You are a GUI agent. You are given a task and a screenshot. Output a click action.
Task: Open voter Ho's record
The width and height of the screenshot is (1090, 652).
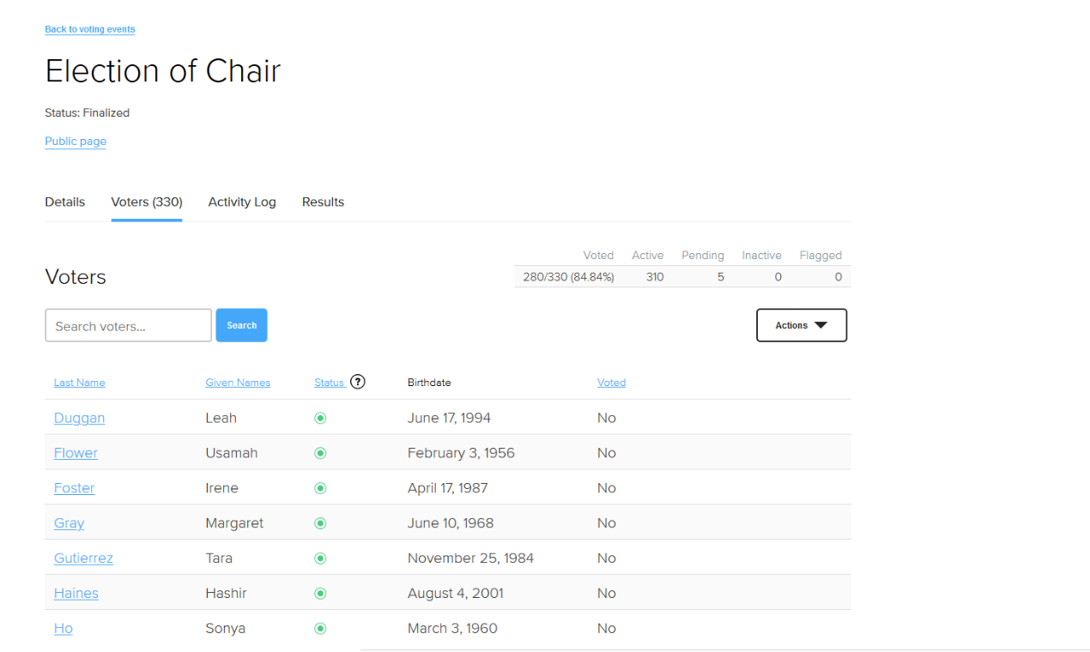[64, 629]
